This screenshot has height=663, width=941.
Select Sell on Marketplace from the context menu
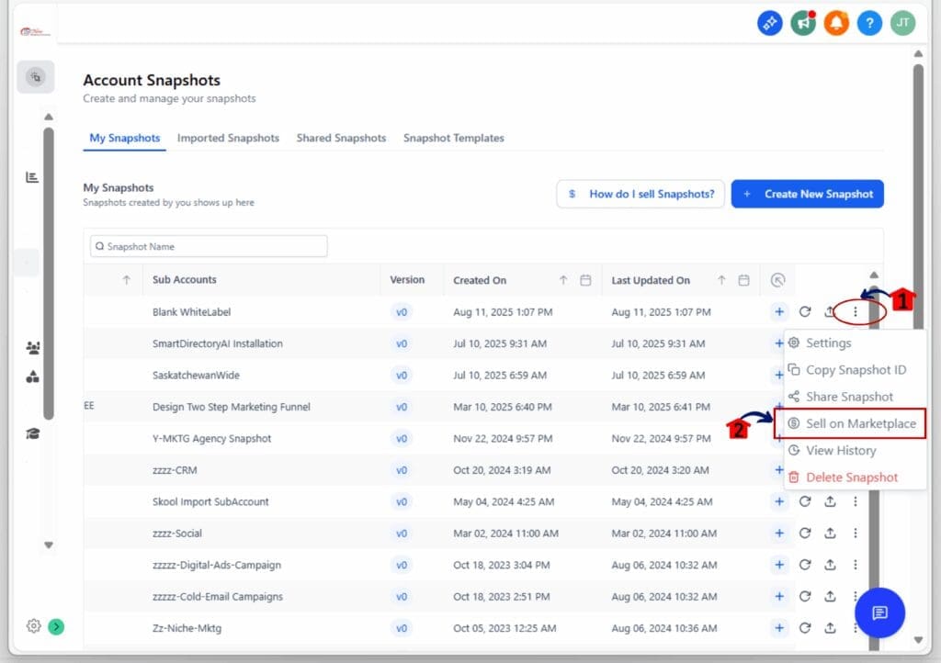tap(858, 423)
